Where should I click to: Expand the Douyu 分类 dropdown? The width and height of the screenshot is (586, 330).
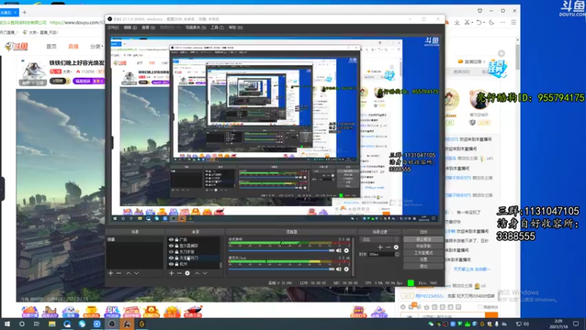pyautogui.click(x=97, y=46)
